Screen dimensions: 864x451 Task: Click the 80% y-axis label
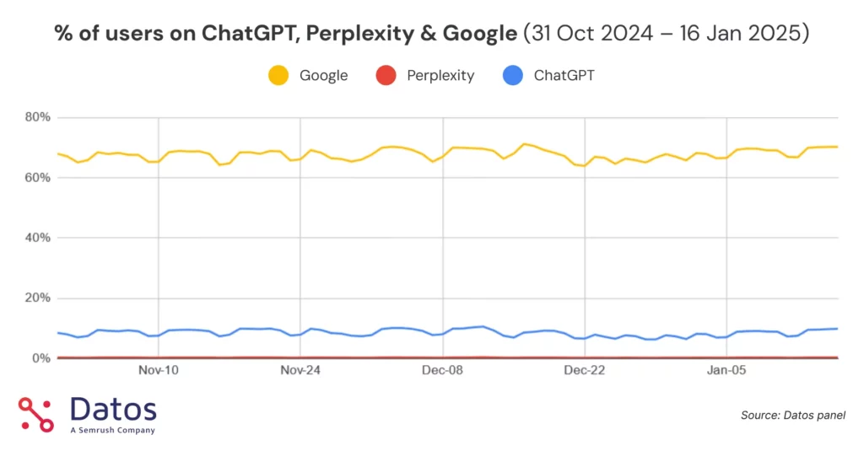tap(38, 117)
